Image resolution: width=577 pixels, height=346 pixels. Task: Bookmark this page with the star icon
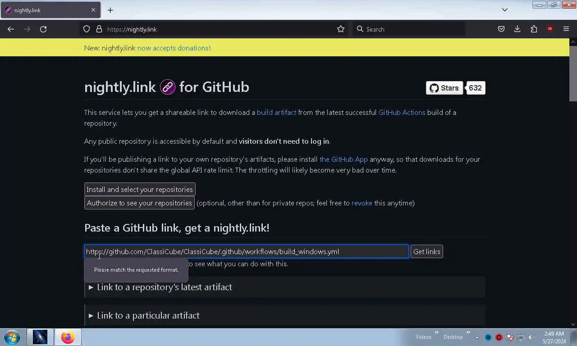pos(341,29)
